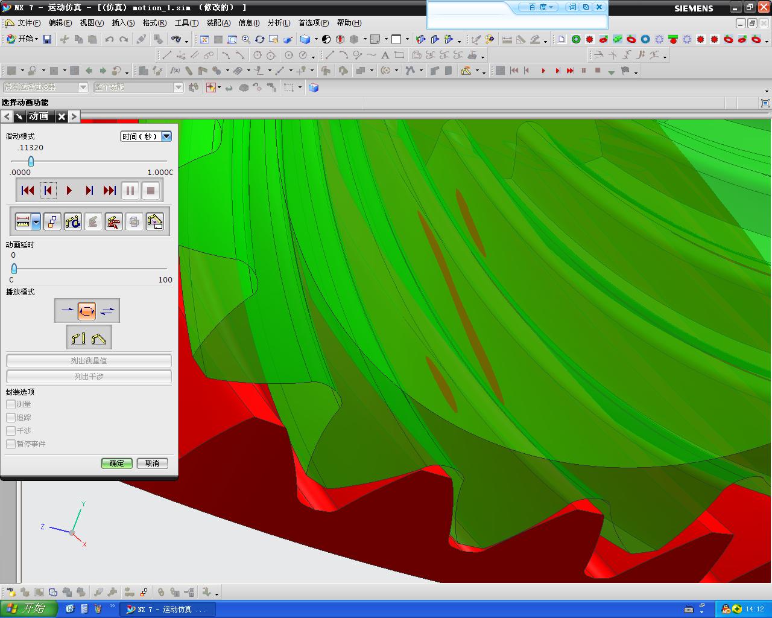Jump to last frame in animation dialog
Image resolution: width=772 pixels, height=618 pixels.
(109, 191)
